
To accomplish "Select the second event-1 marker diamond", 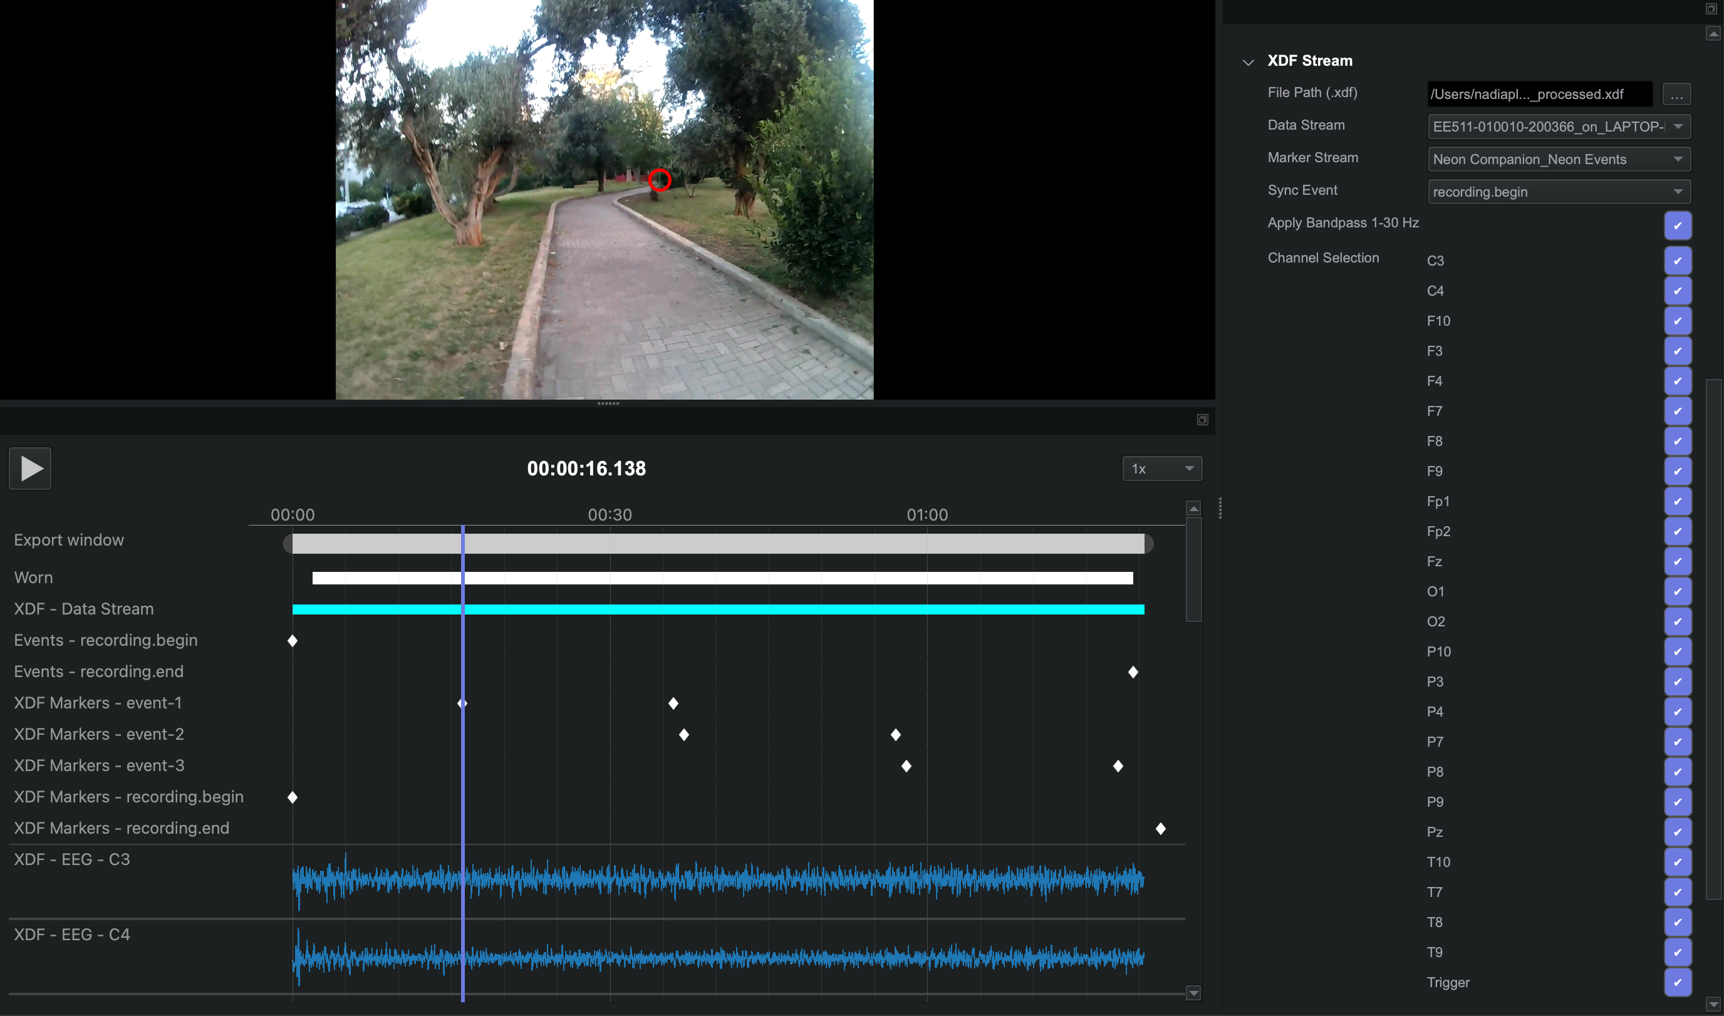I will pyautogui.click(x=673, y=704).
